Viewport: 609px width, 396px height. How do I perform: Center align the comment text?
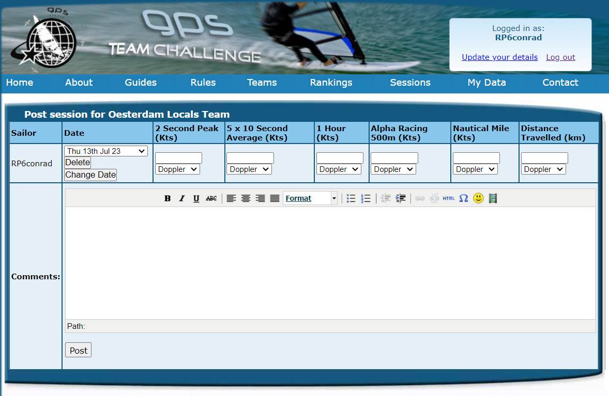coord(246,199)
